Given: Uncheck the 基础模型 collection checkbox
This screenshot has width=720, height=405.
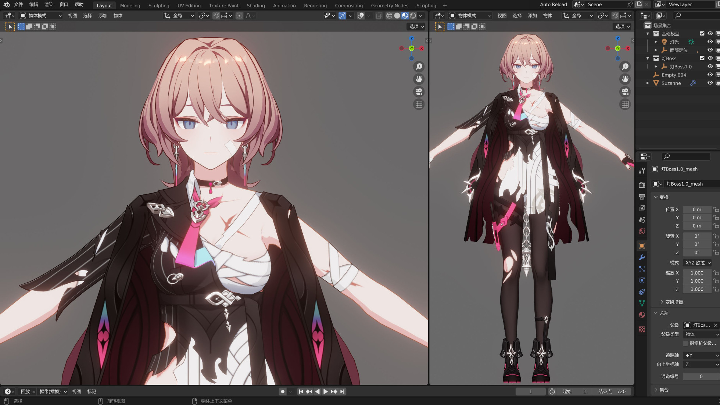Looking at the screenshot, I should (x=702, y=33).
